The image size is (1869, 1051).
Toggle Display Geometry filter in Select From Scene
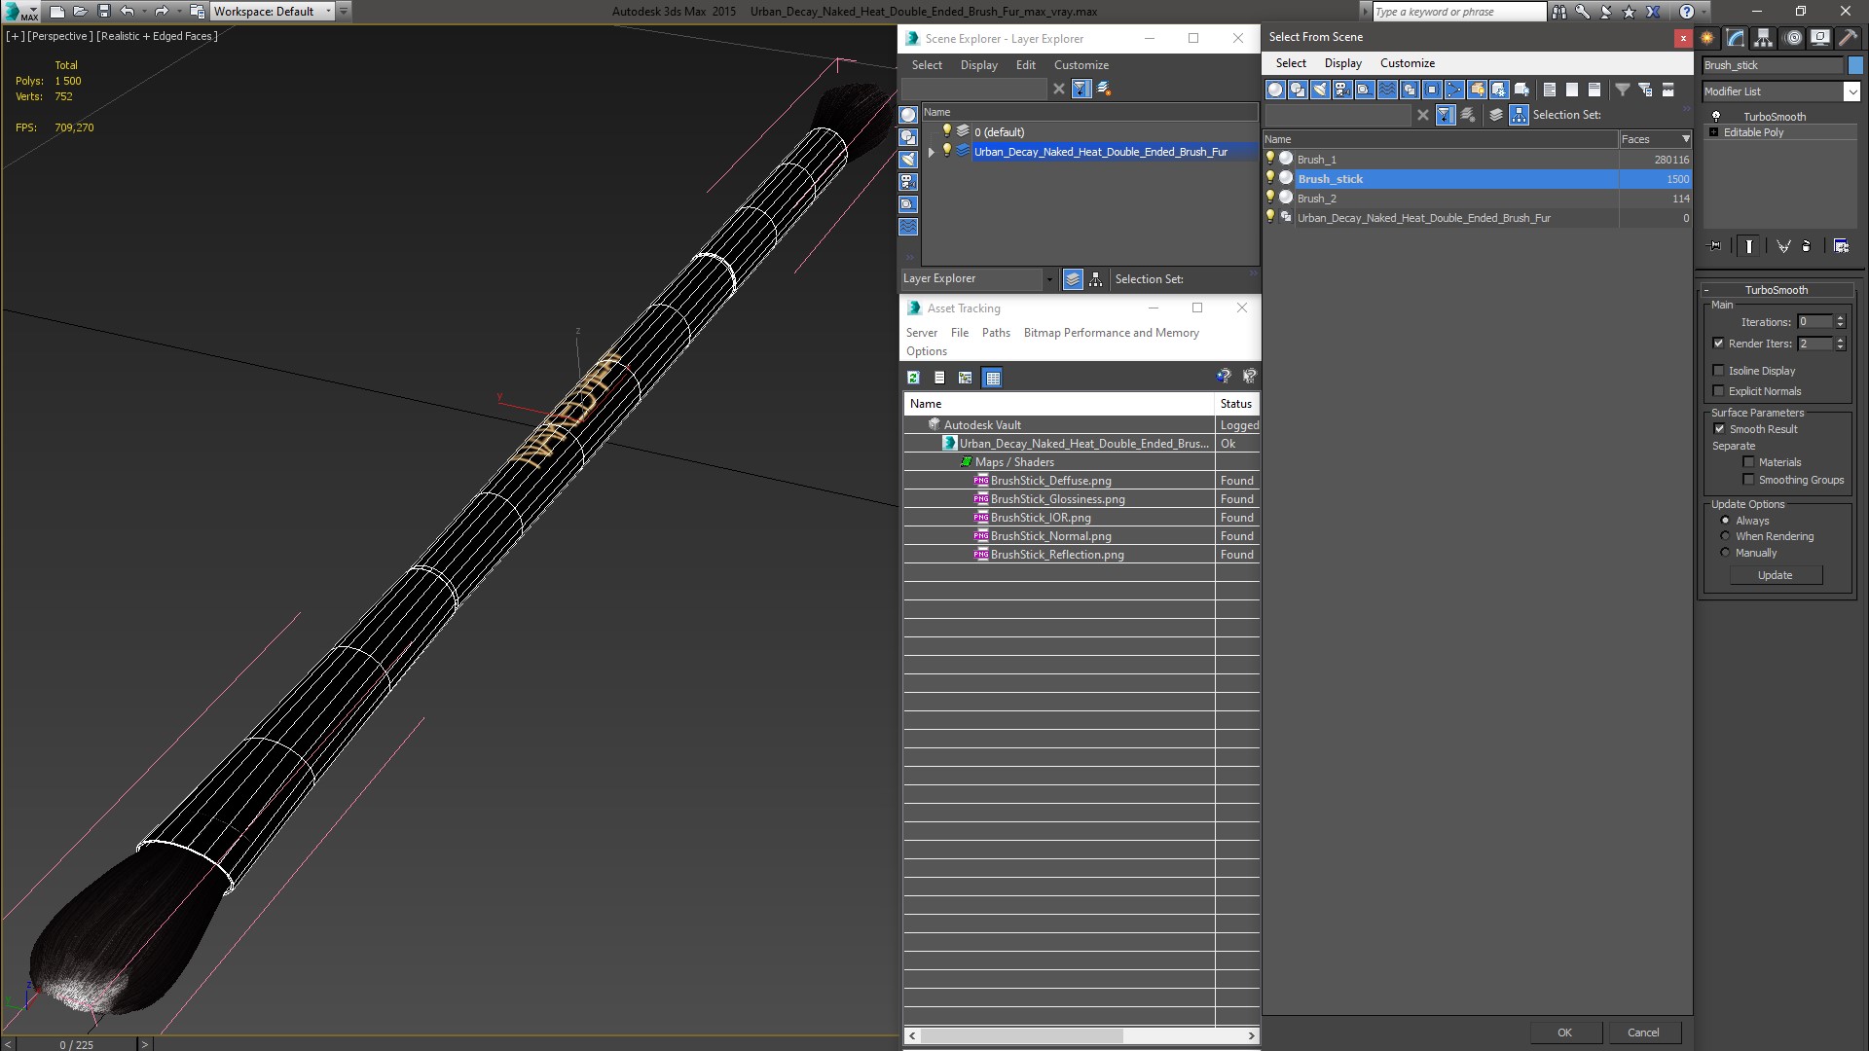point(1275,90)
